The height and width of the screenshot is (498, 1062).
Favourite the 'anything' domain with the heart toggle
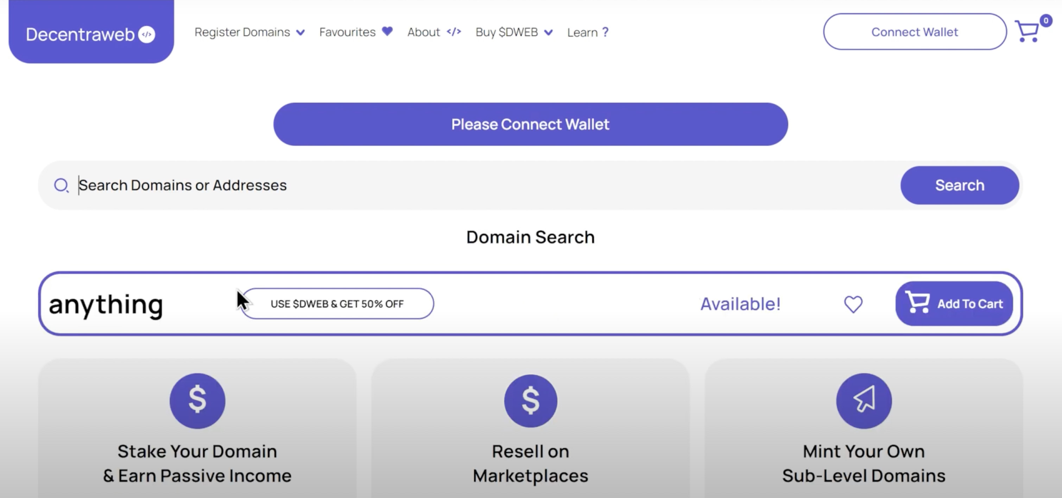(853, 304)
